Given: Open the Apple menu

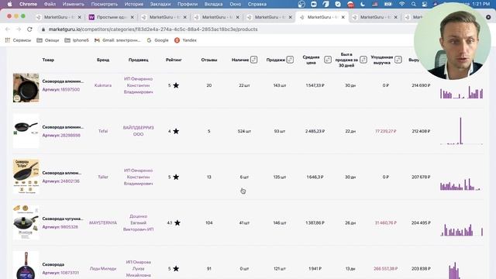Looking at the screenshot, I should (x=9, y=4).
